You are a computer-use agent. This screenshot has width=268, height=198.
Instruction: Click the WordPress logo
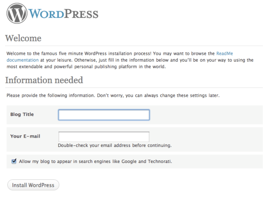coord(52,13)
